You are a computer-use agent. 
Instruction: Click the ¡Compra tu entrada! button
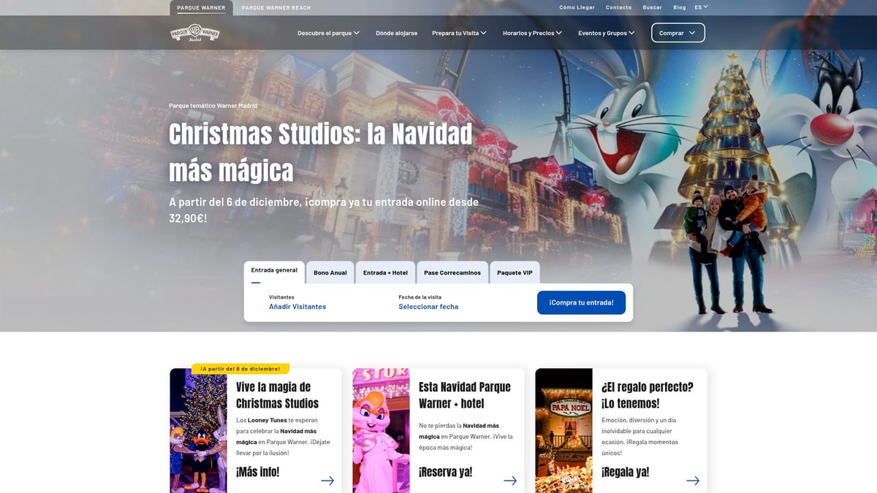click(x=581, y=302)
